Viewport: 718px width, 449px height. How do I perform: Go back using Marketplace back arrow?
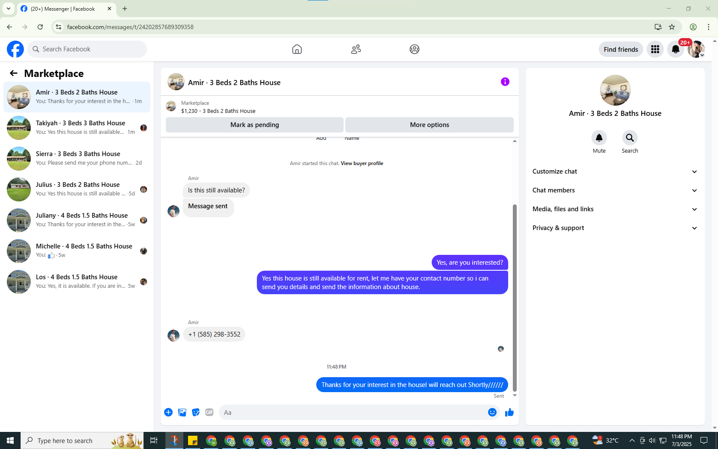click(14, 73)
